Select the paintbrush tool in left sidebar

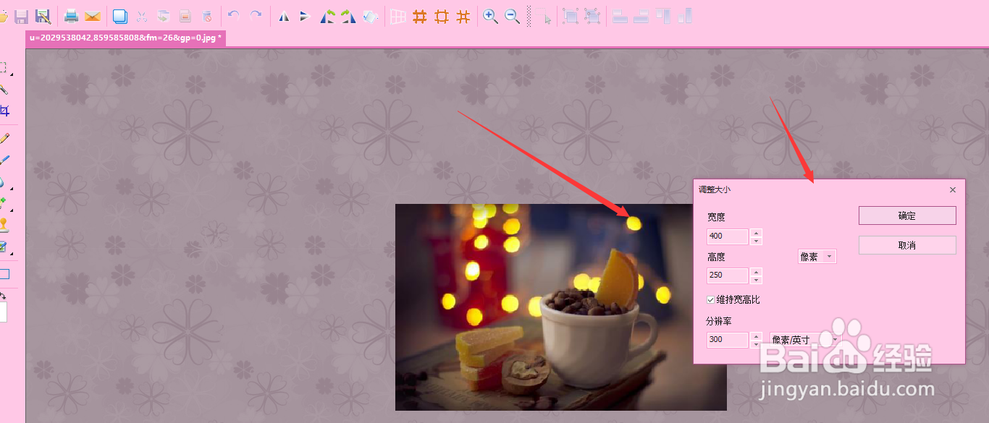(4, 160)
